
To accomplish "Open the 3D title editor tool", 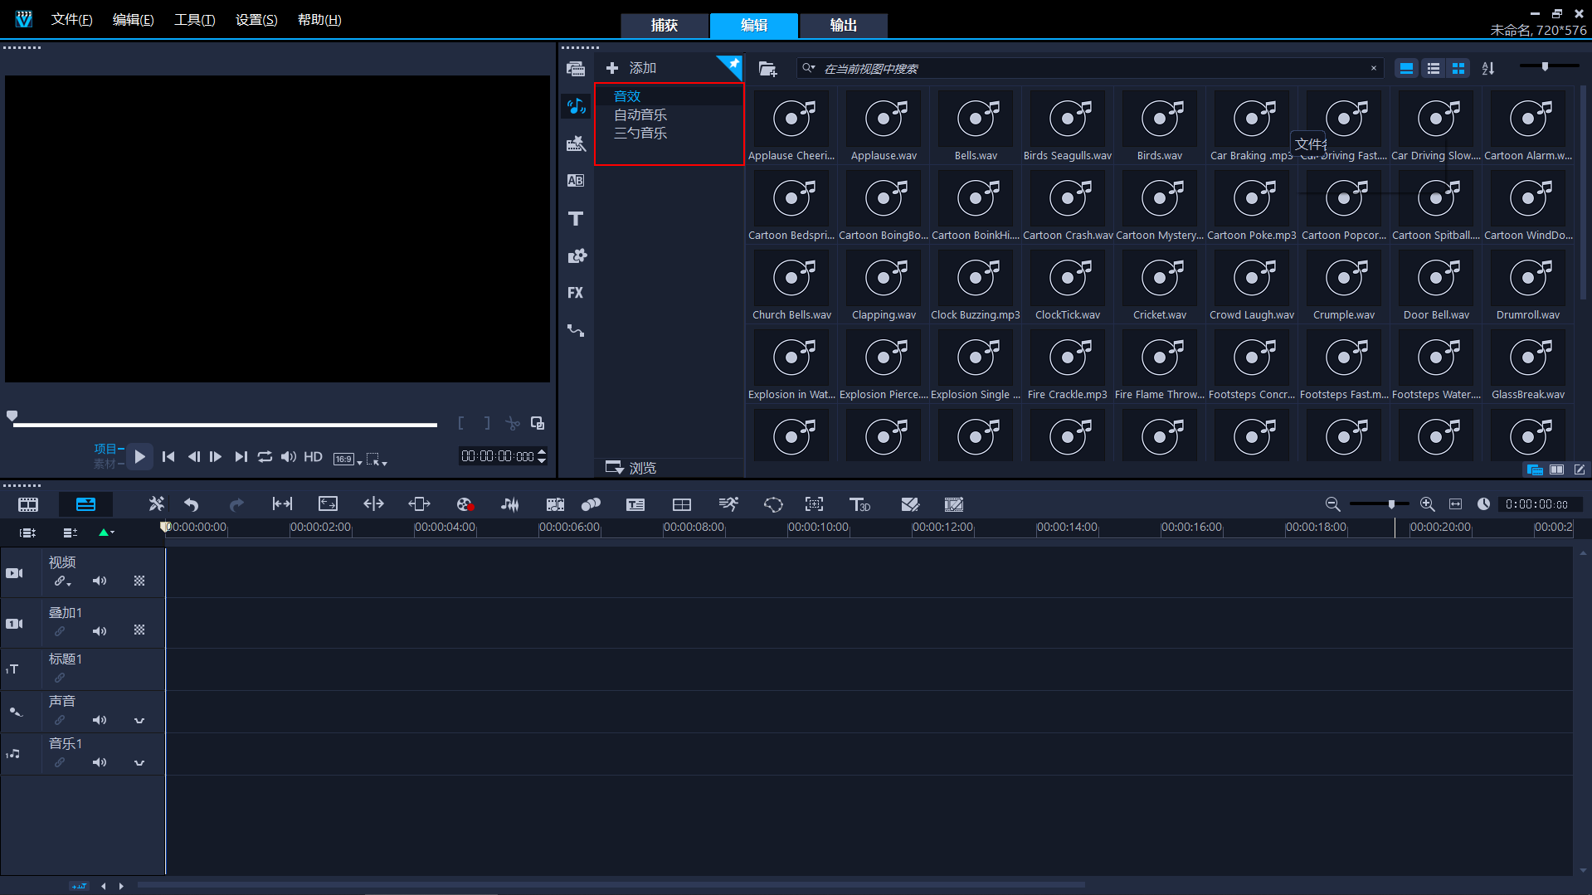I will (859, 504).
